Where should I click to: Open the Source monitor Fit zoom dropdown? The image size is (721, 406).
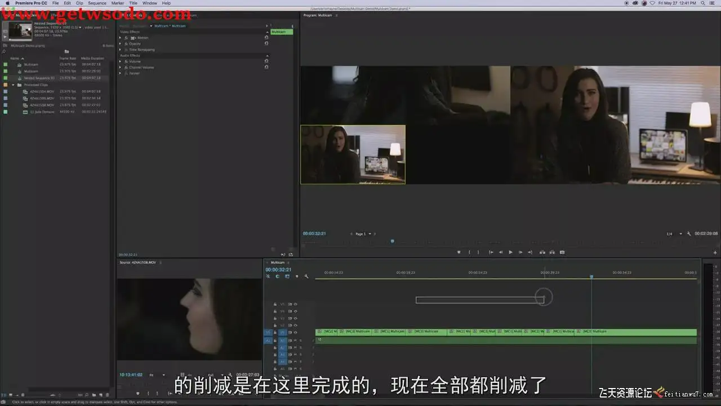coord(157,375)
